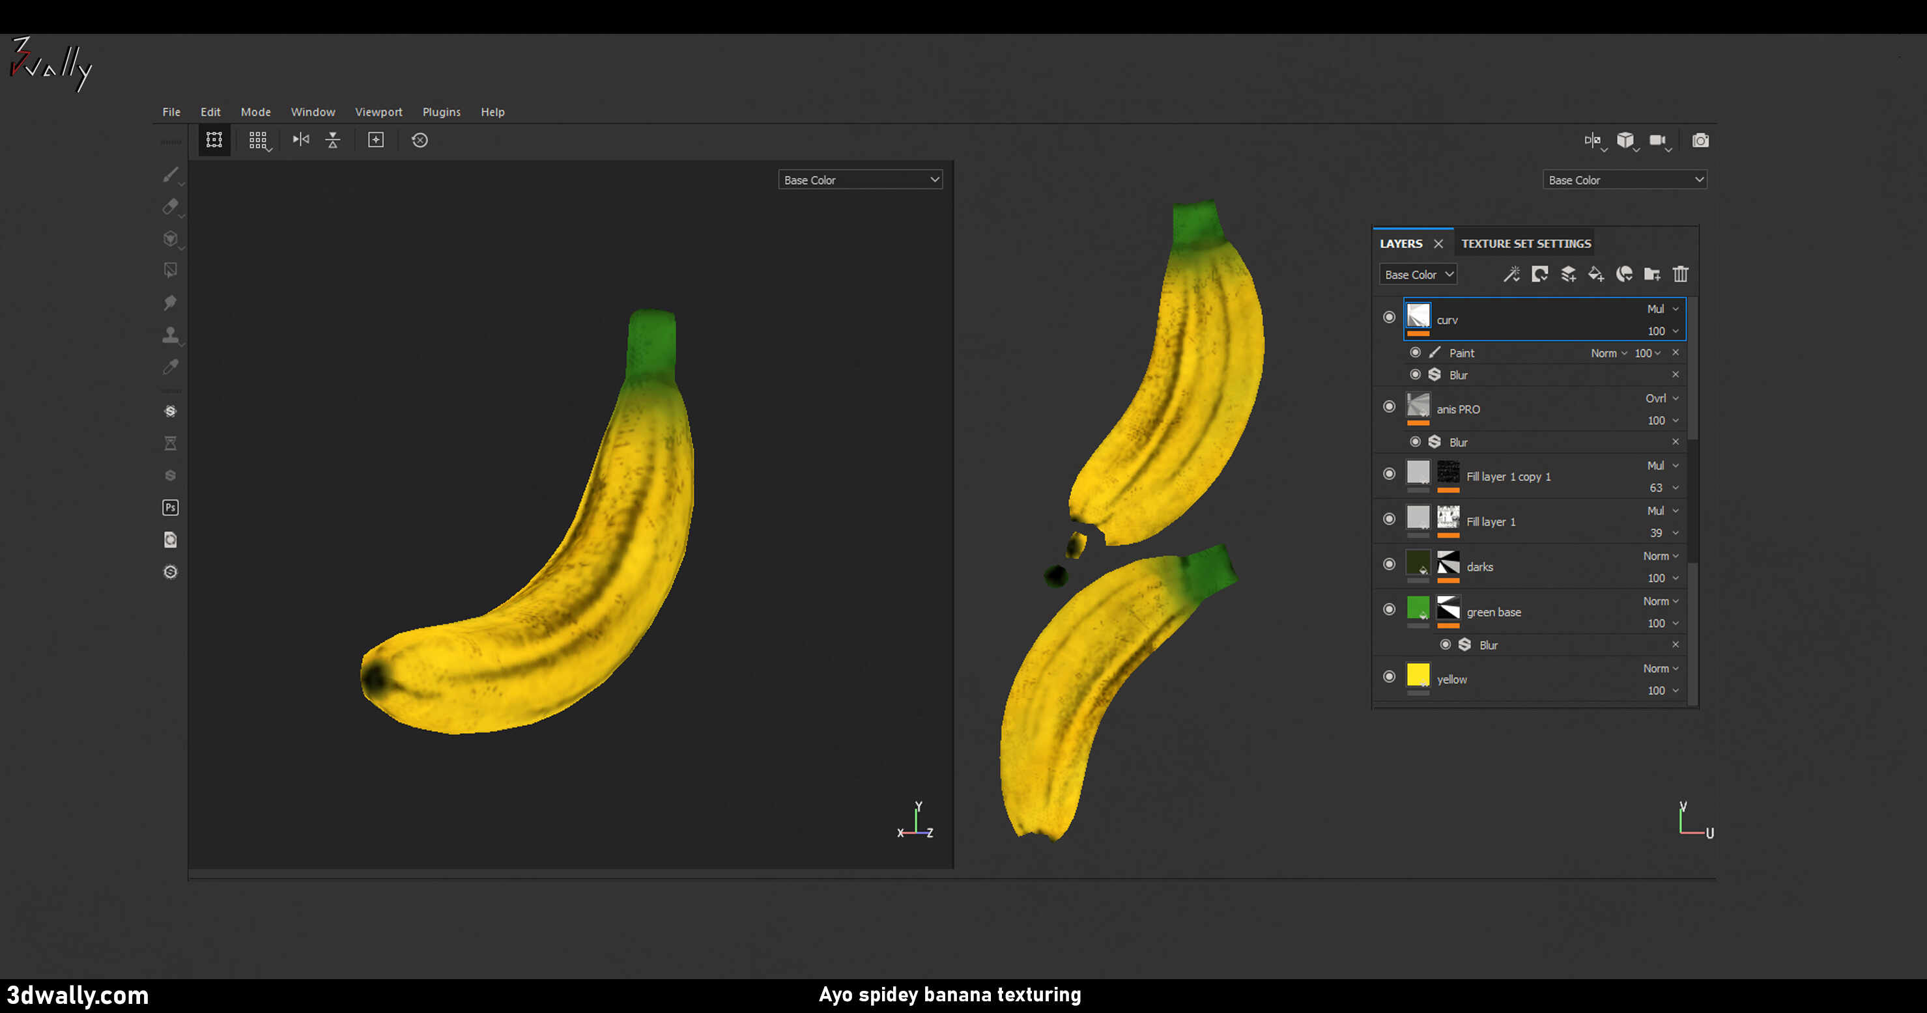The image size is (1927, 1013).
Task: Remove the Blur filter under green base
Action: click(1676, 645)
